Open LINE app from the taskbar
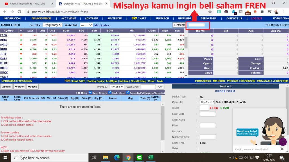Screen dimensions: 289x162 point(139,157)
